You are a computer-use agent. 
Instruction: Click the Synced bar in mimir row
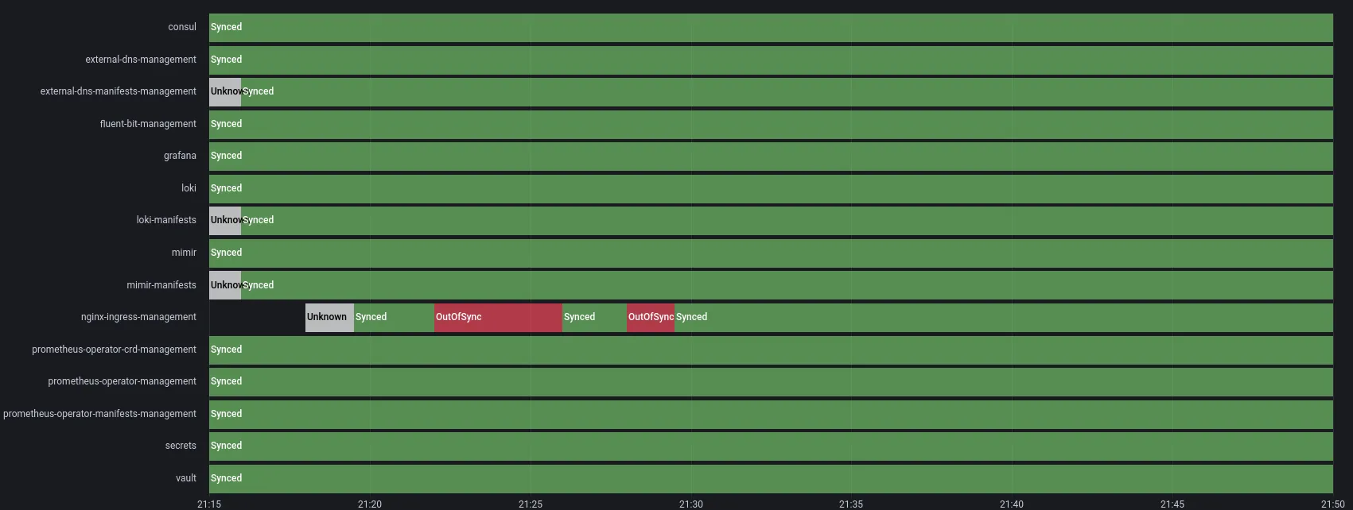[771, 253]
